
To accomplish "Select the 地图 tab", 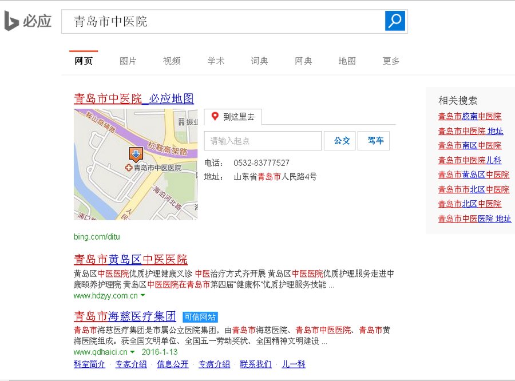I will (347, 61).
